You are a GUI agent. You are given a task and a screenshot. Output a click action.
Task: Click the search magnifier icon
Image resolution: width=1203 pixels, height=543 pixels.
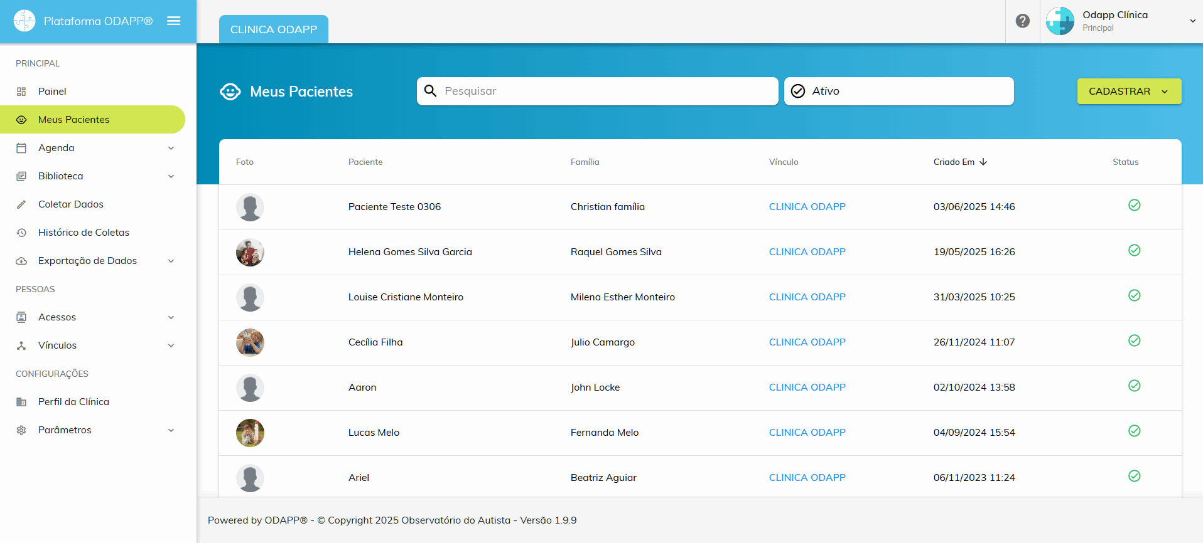click(x=430, y=91)
